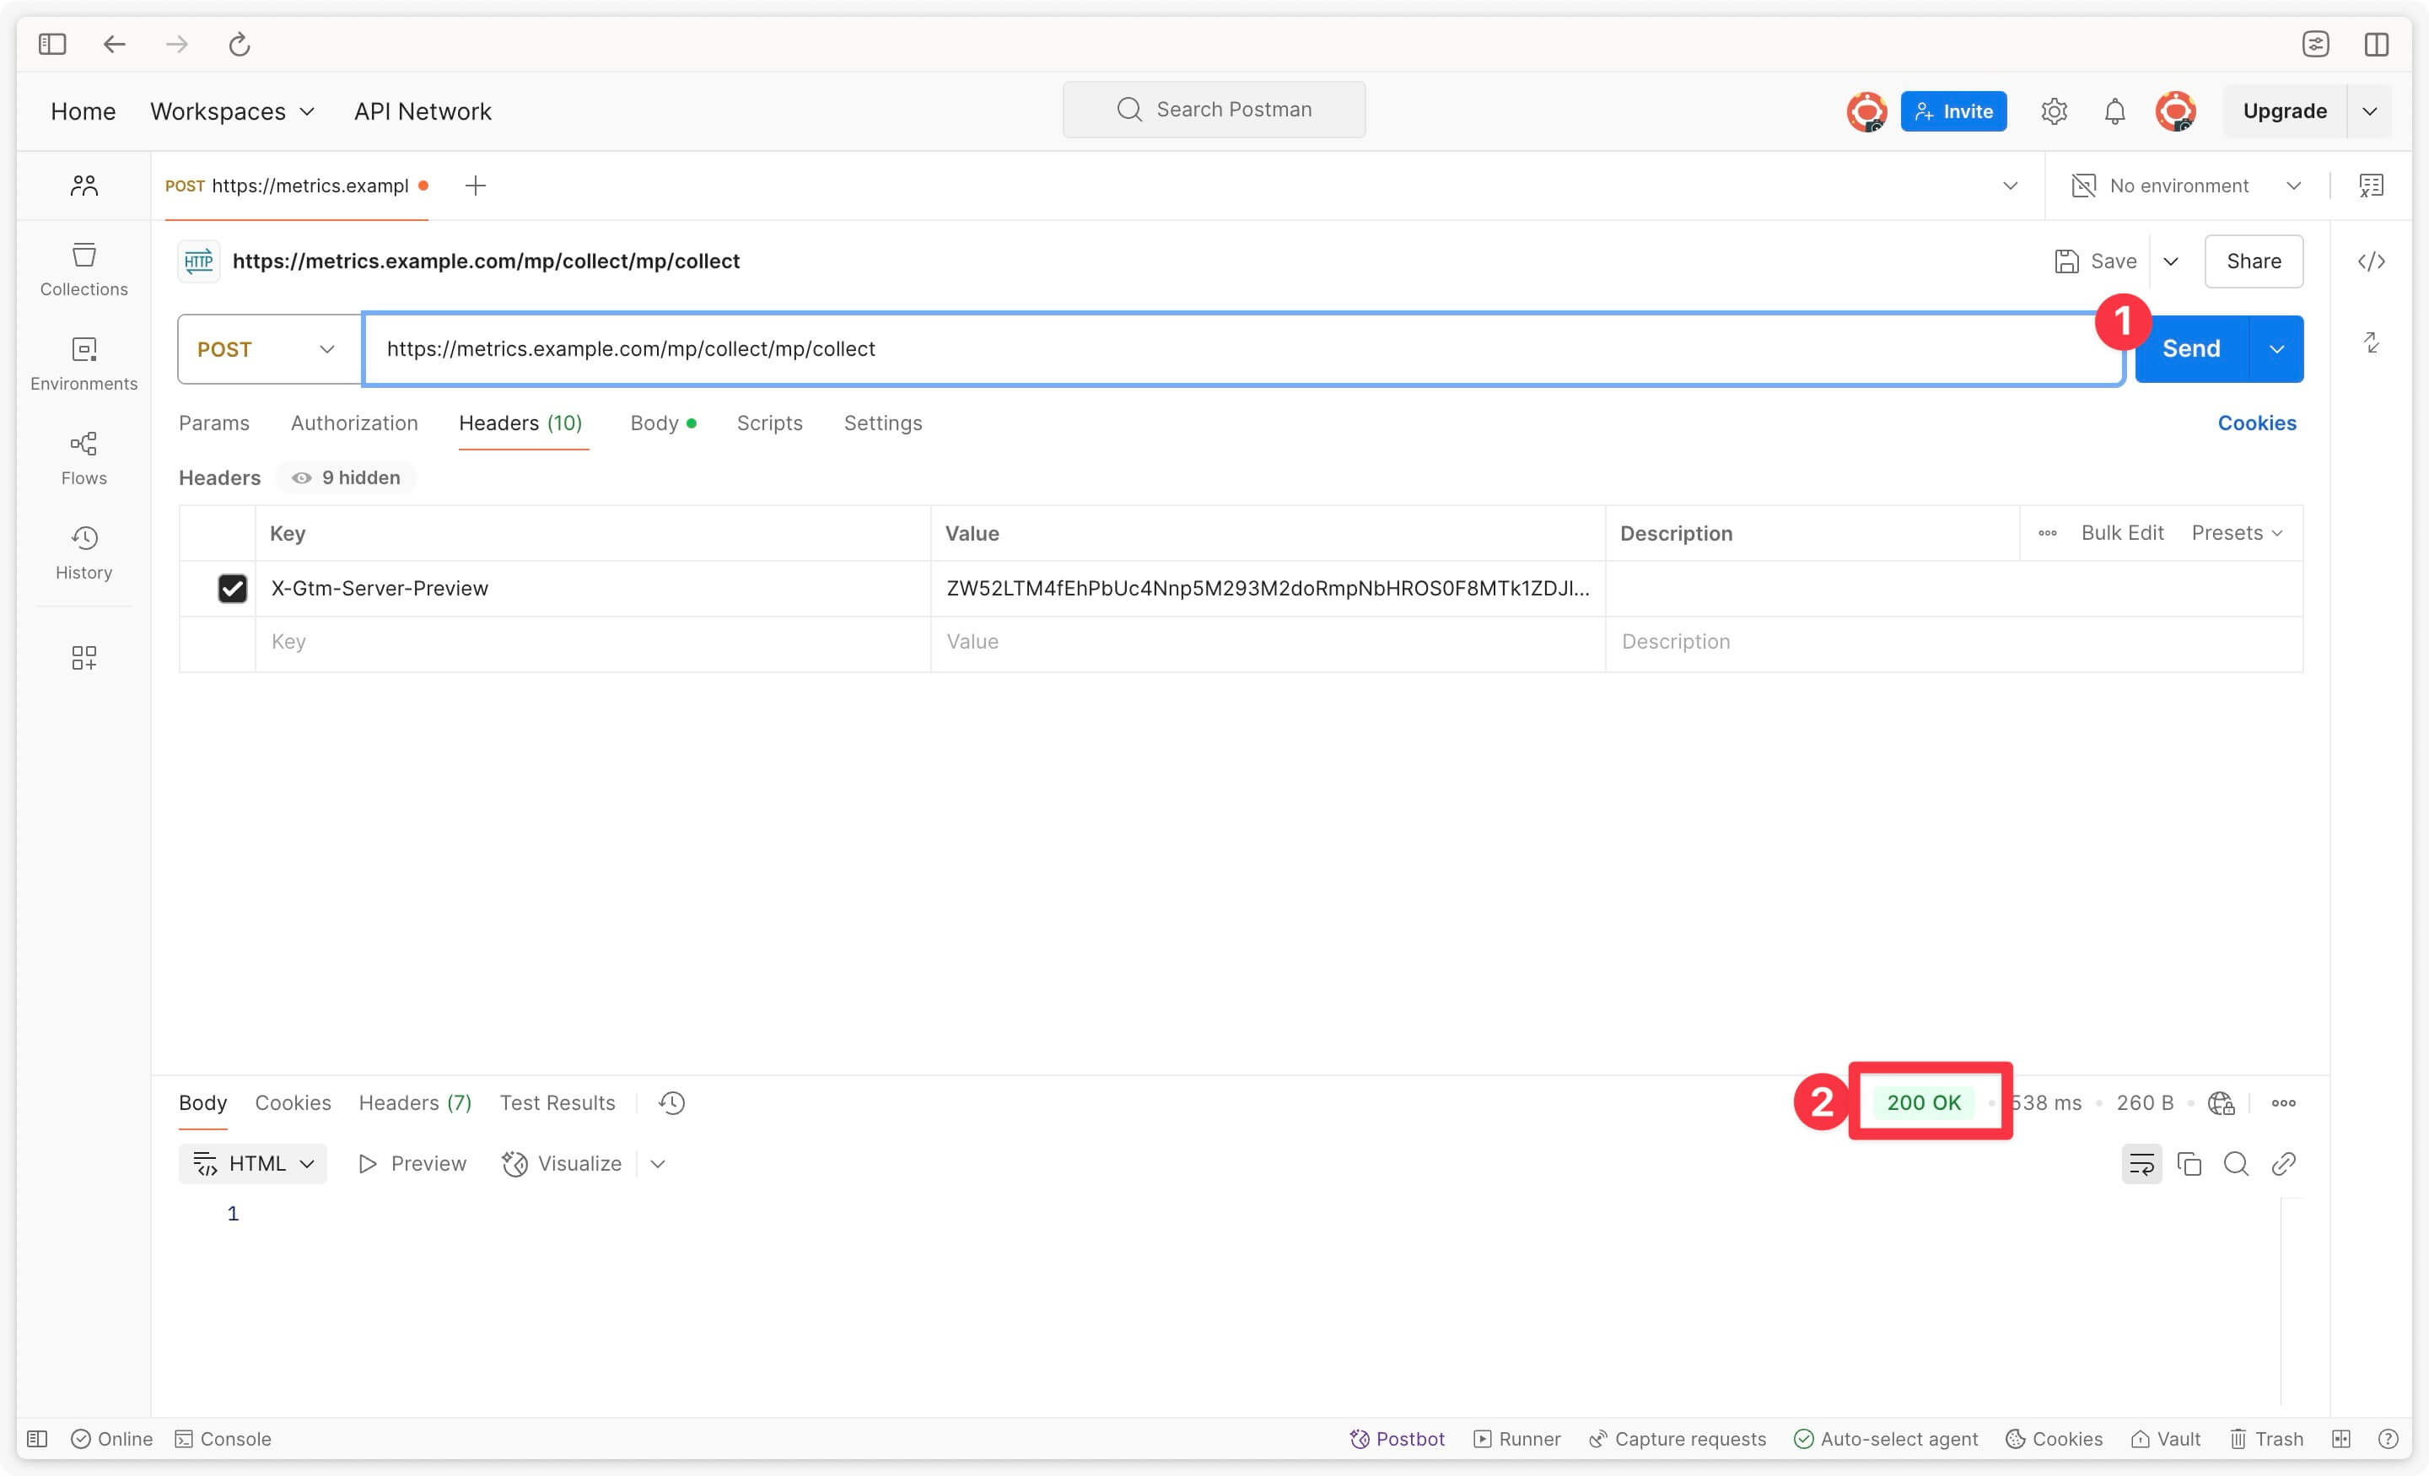The image size is (2429, 1476).
Task: Open the Scripts tab
Action: pyautogui.click(x=769, y=423)
